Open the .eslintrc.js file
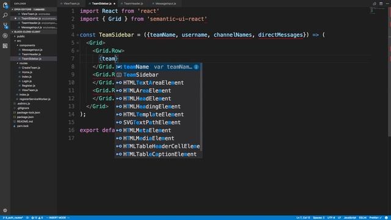391x220 pixels. tap(34, 103)
